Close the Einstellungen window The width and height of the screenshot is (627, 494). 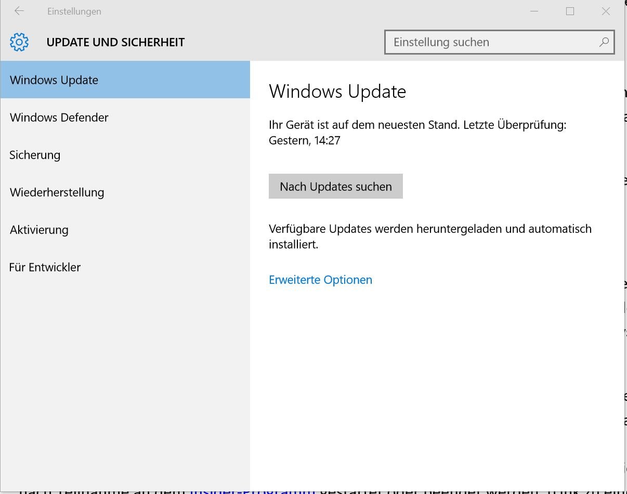point(606,11)
